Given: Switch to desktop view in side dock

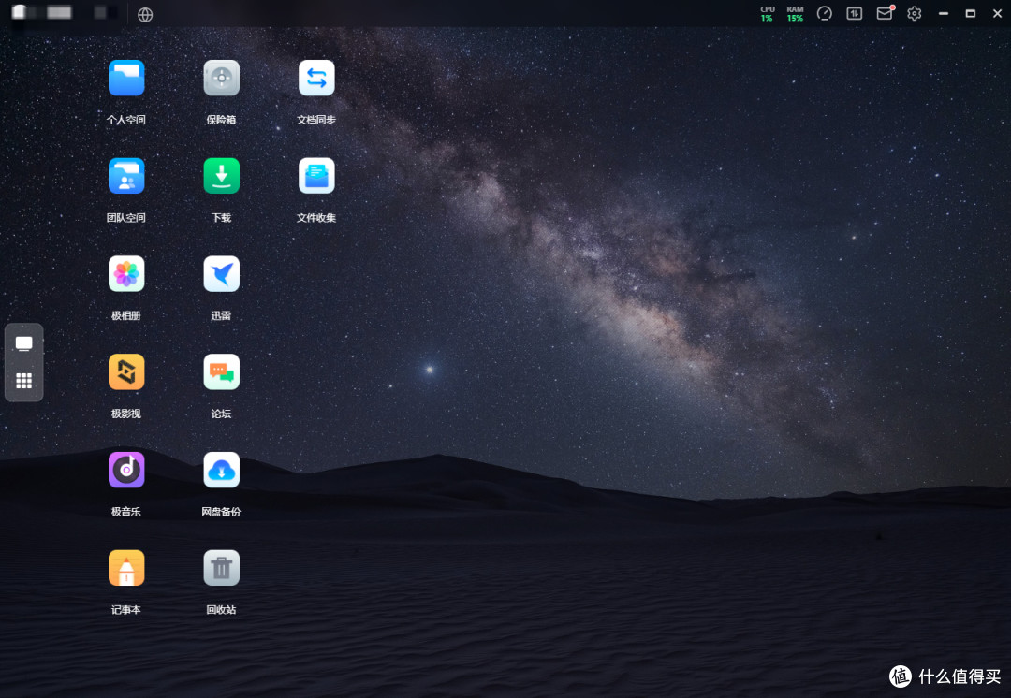Looking at the screenshot, I should click(23, 343).
